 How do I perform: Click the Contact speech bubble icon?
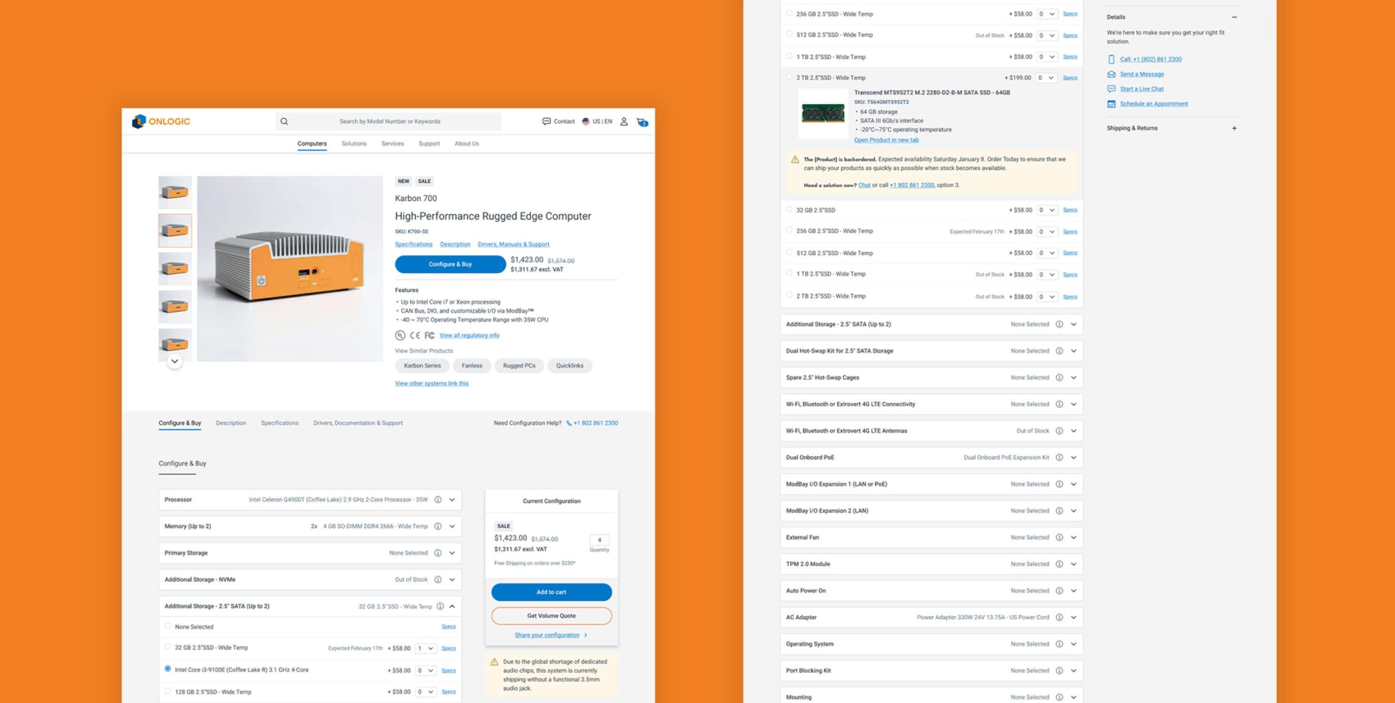[546, 121]
